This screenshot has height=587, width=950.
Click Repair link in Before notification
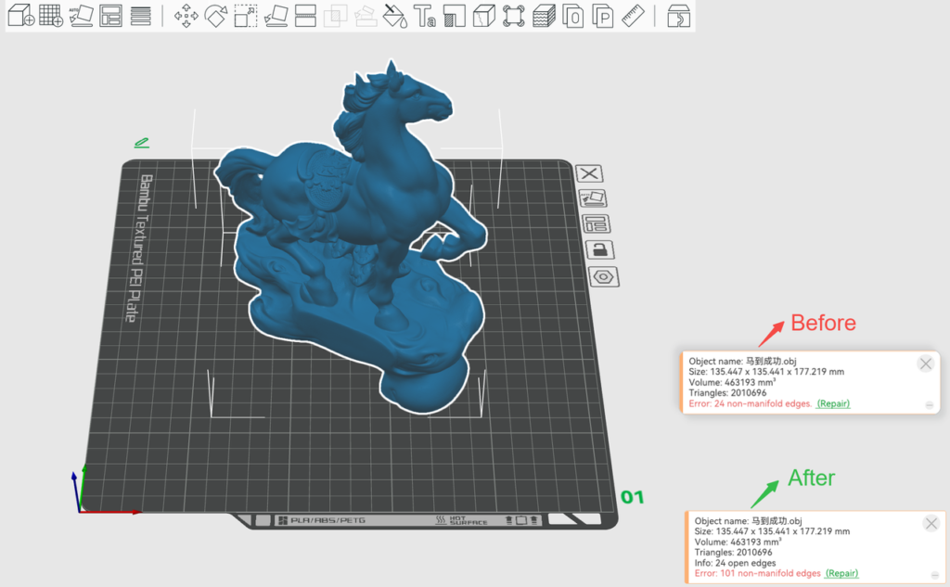click(x=833, y=403)
